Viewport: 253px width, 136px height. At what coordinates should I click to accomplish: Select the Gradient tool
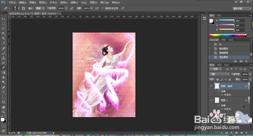[x=3, y=73]
